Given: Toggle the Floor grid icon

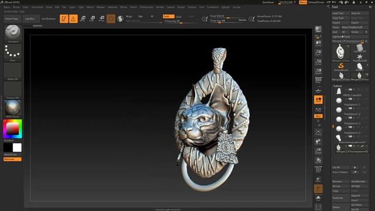Looking at the screenshot, I should click(x=318, y=90).
